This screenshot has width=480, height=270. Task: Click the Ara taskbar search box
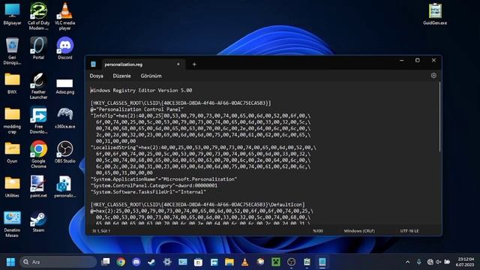pos(58,262)
